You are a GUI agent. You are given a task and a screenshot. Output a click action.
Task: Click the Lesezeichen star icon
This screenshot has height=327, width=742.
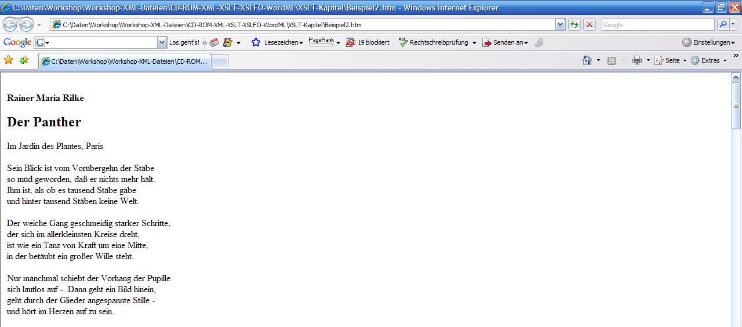256,42
